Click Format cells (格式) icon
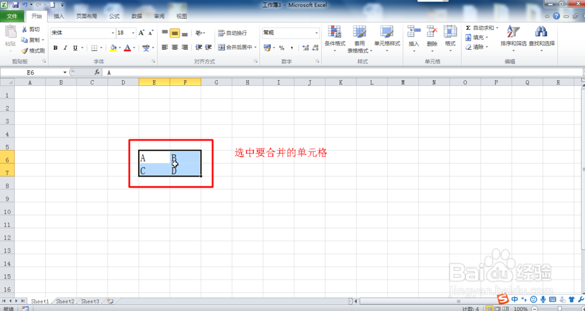This screenshot has height=311, width=585. pos(450,32)
